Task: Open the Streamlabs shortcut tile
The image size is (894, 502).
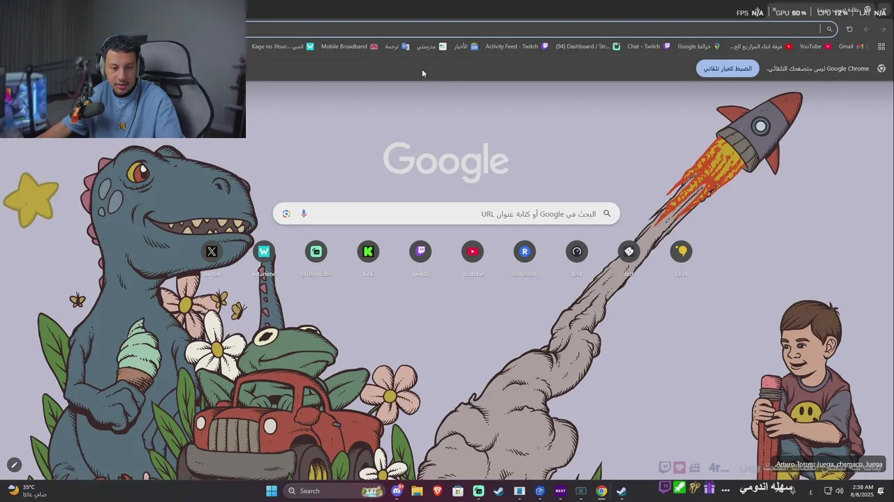Action: [x=316, y=259]
